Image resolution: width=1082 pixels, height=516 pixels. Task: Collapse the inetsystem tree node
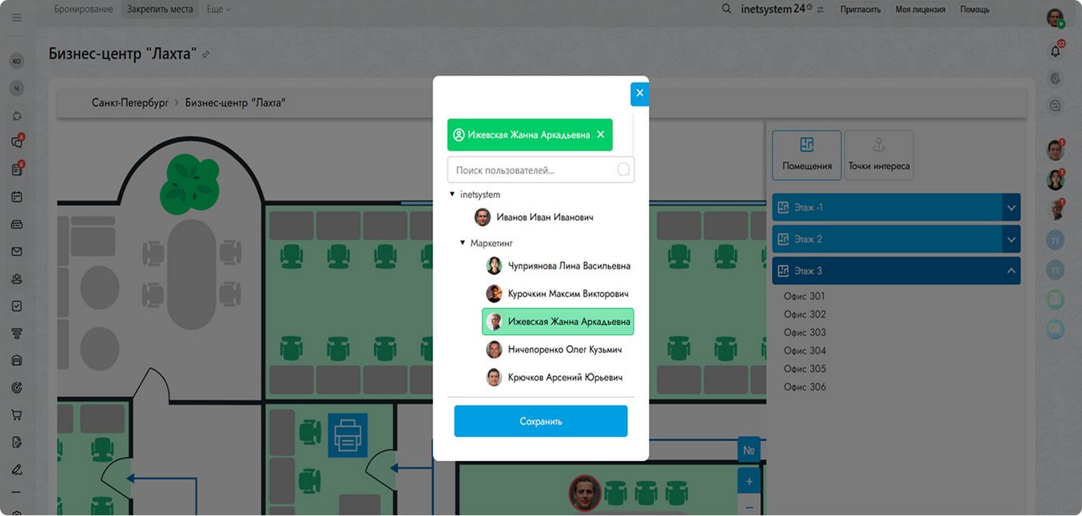[452, 194]
